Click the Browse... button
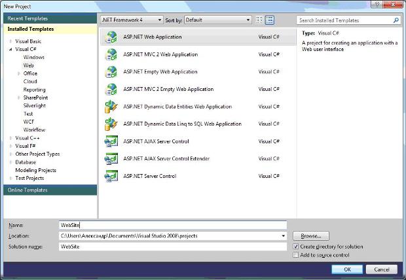Screen dimensions: 406x280 point(311,236)
